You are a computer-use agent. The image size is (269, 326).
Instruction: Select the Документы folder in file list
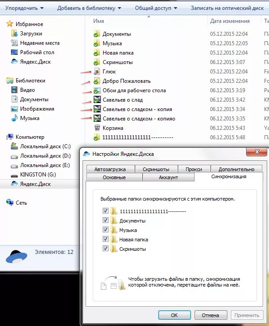click(117, 34)
